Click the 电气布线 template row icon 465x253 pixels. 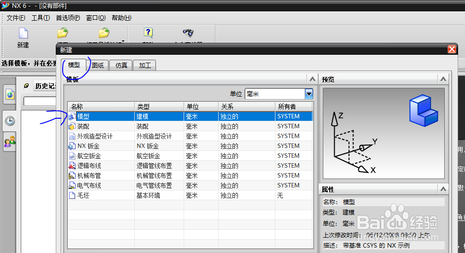(72, 185)
